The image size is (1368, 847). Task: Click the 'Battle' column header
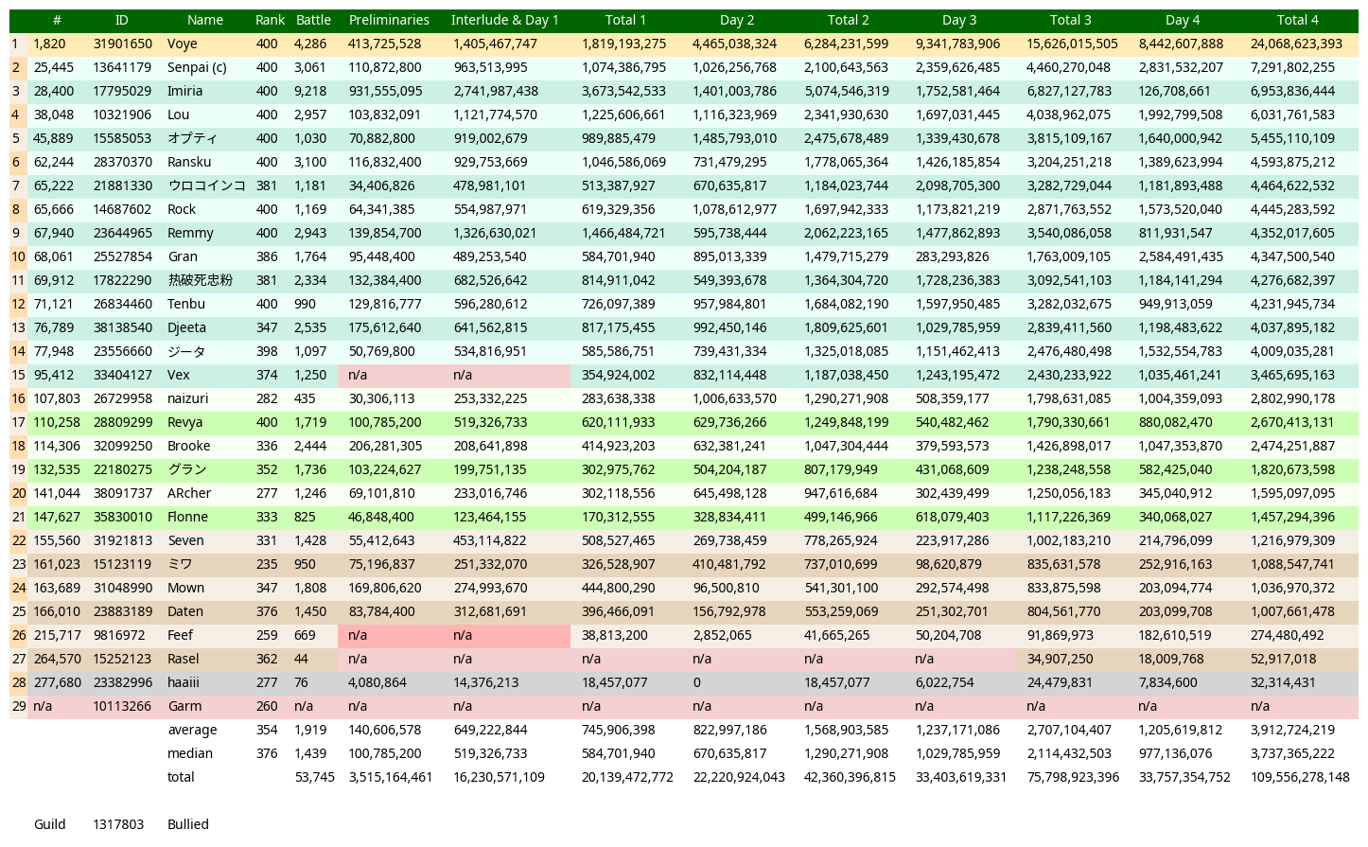(x=313, y=20)
